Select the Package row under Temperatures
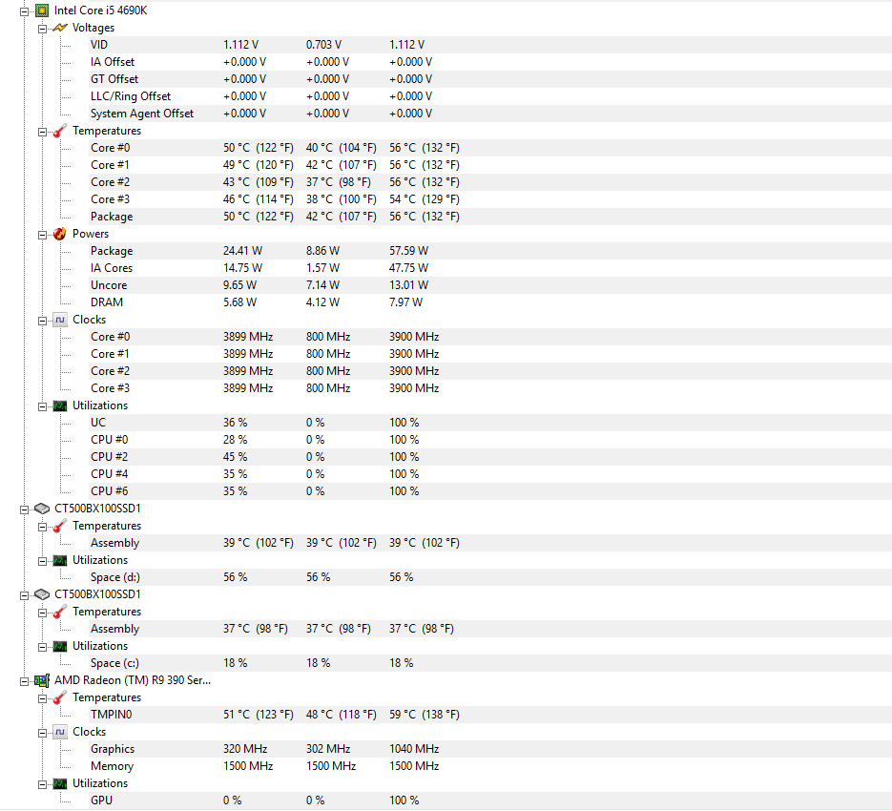892x811 pixels. (x=489, y=217)
